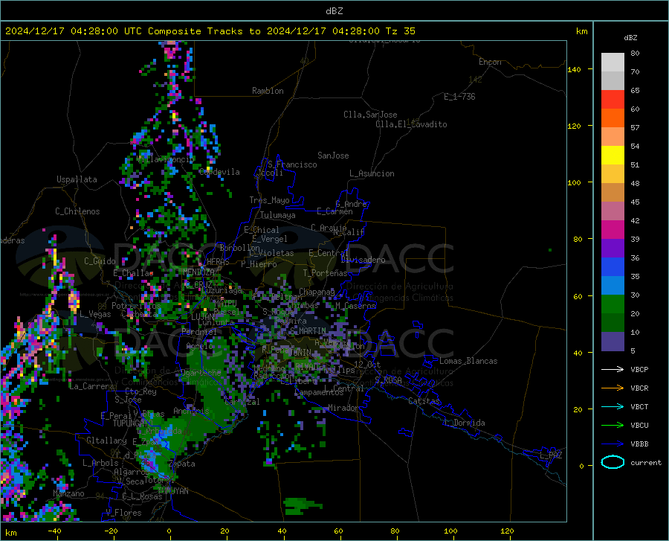Click the VBCU legend label
This screenshot has height=541, width=669.
coord(639,426)
